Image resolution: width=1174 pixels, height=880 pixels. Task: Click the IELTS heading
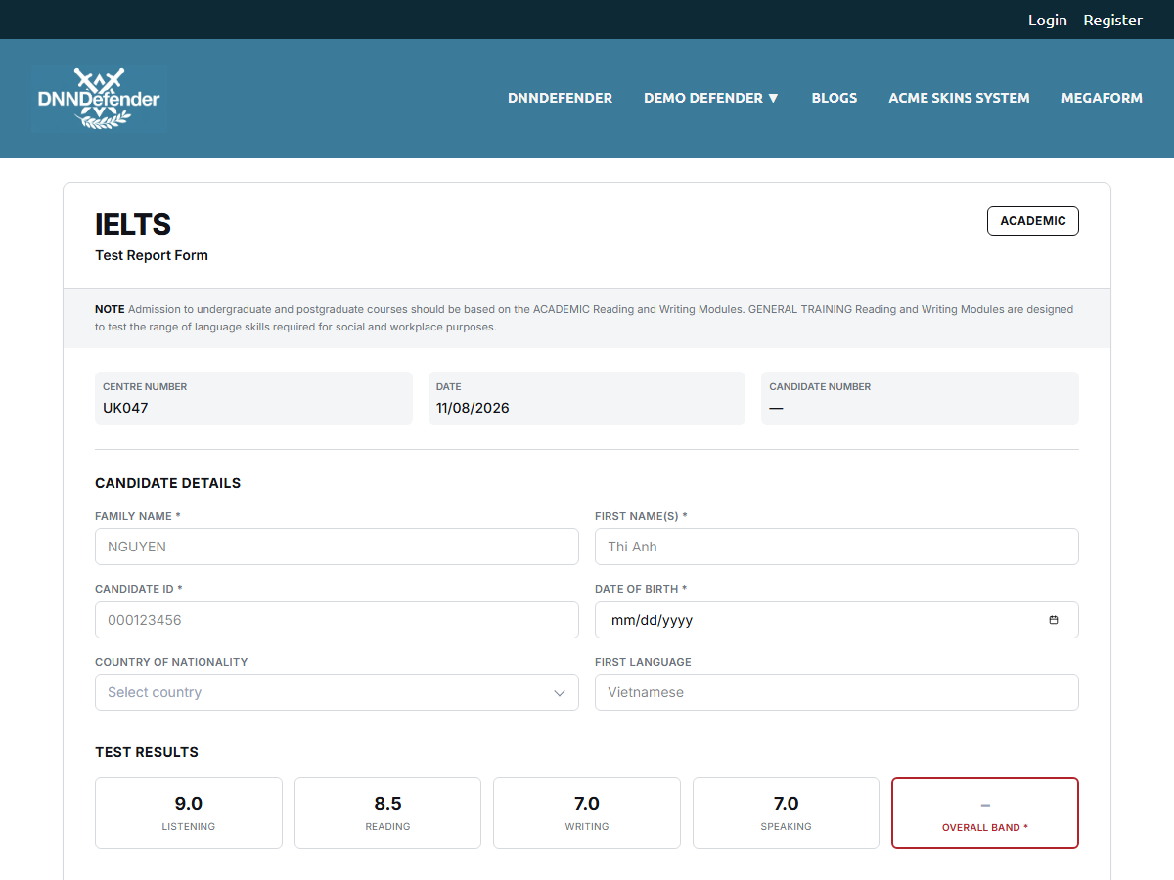[x=133, y=224]
